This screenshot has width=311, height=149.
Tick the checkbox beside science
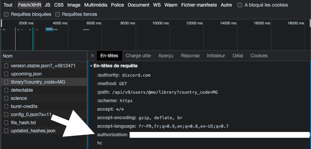click(6, 98)
